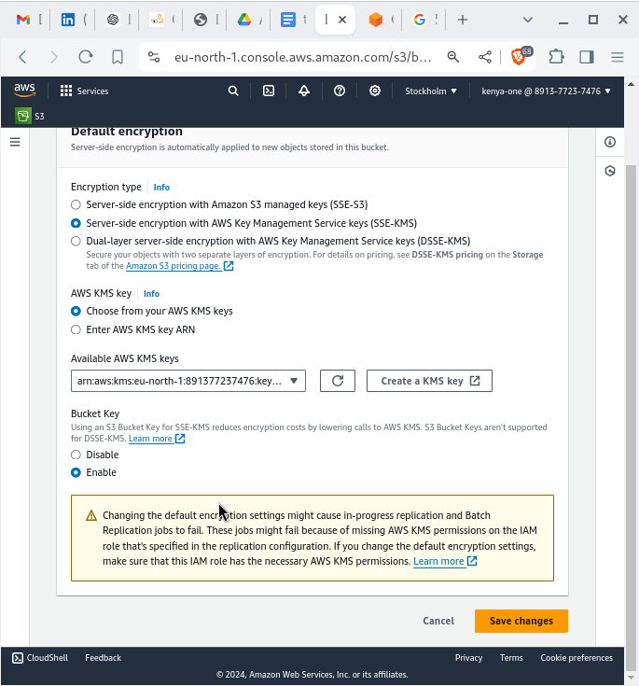
Task: Expand the Stockholm region selector
Action: (430, 91)
